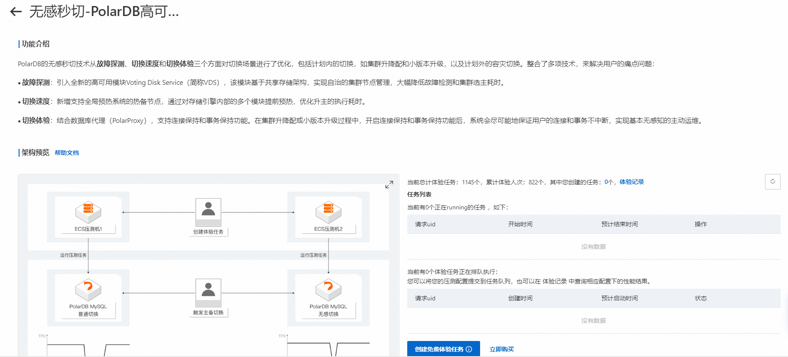The image size is (788, 357).
Task: Click 没有数据 in the running tasks table
Action: point(593,247)
